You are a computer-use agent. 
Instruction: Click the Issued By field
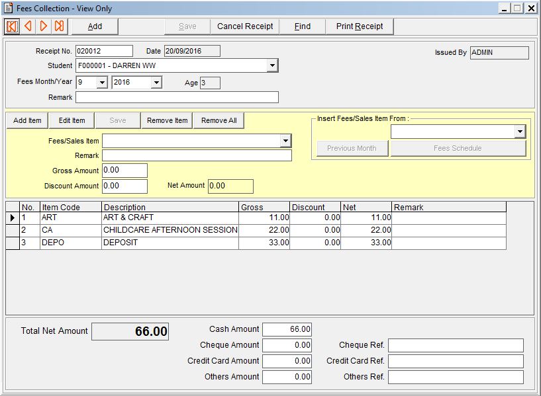click(x=499, y=53)
